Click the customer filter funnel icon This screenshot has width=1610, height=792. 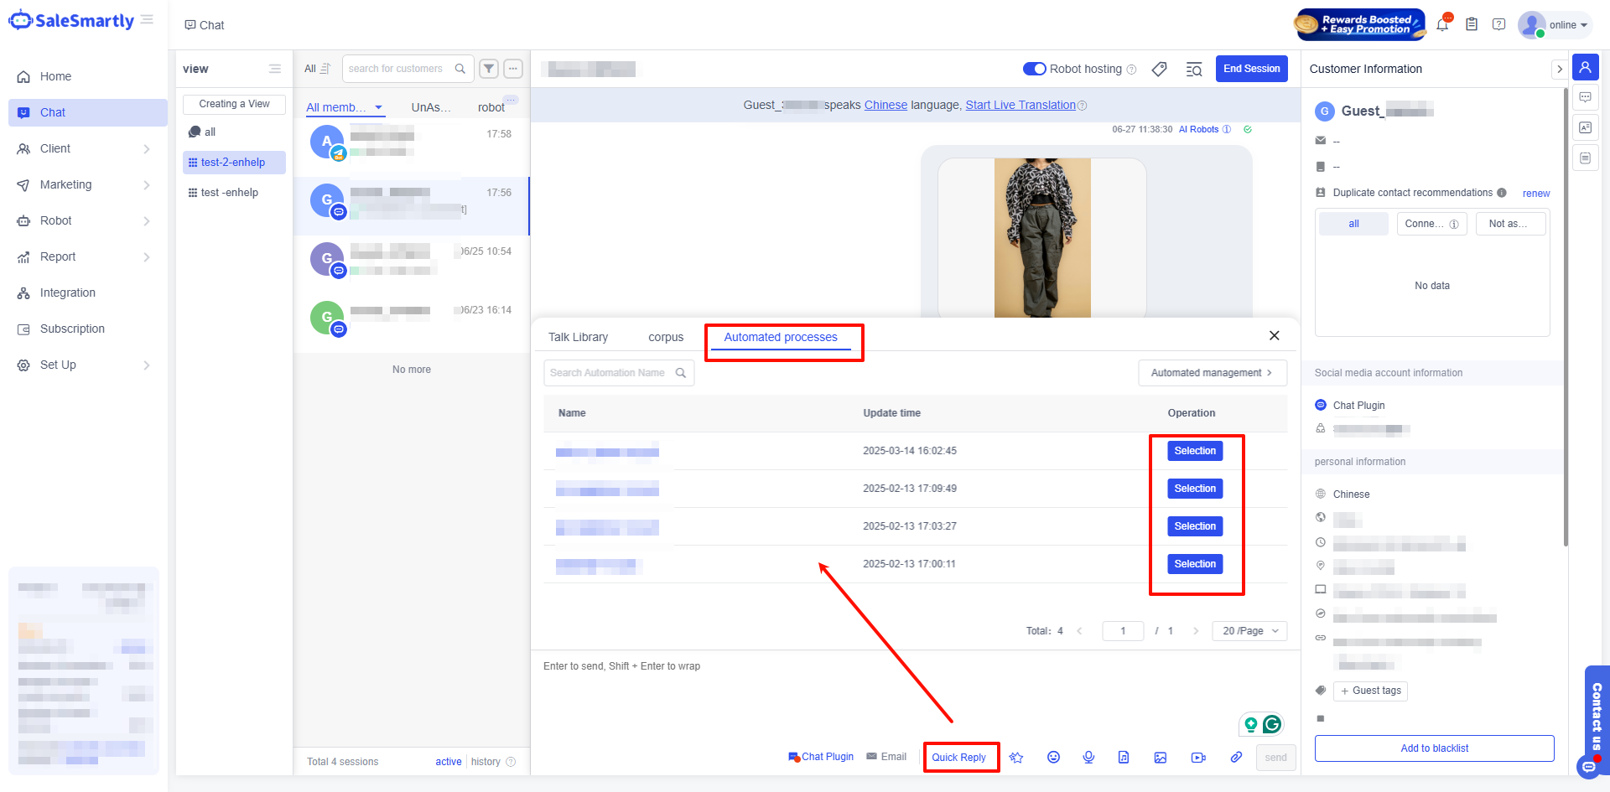click(x=489, y=69)
